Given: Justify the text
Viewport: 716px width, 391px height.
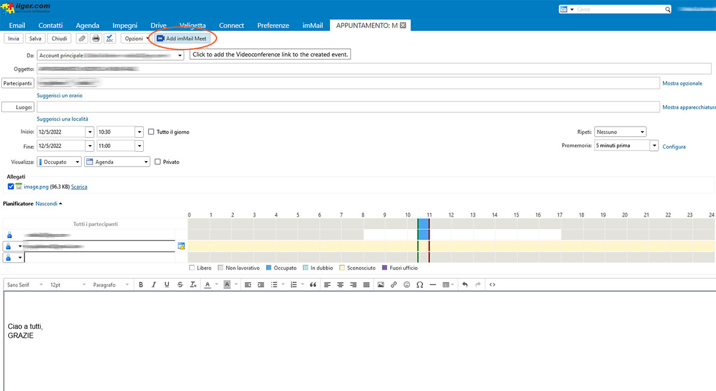Looking at the screenshot, I should [x=367, y=285].
